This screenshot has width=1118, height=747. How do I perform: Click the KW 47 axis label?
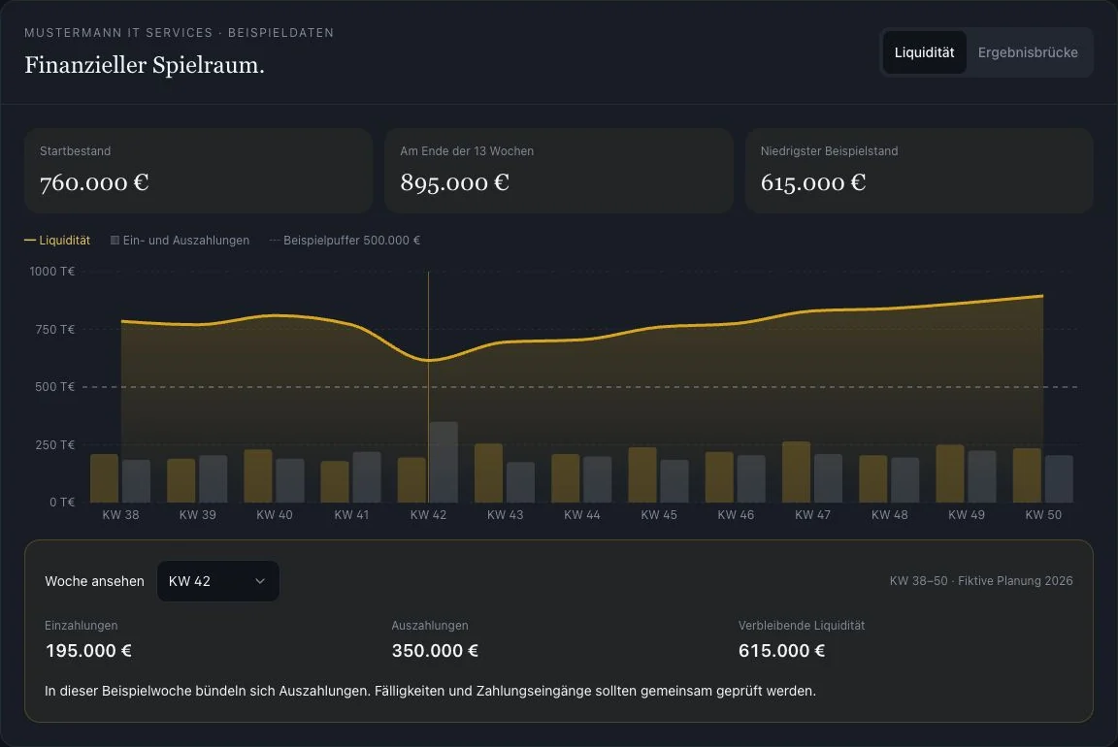click(813, 514)
